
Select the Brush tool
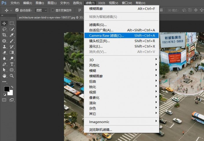[x=12, y=41]
